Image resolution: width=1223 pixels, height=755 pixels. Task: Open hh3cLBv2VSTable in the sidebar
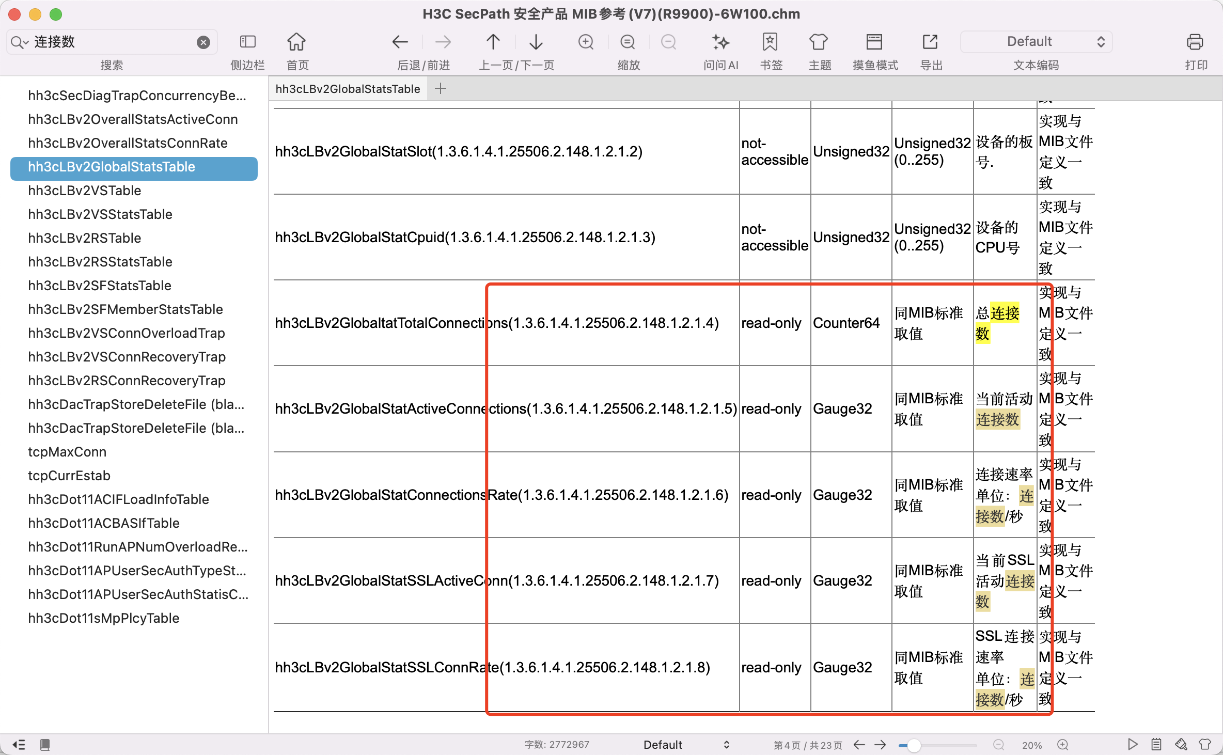[x=85, y=191]
